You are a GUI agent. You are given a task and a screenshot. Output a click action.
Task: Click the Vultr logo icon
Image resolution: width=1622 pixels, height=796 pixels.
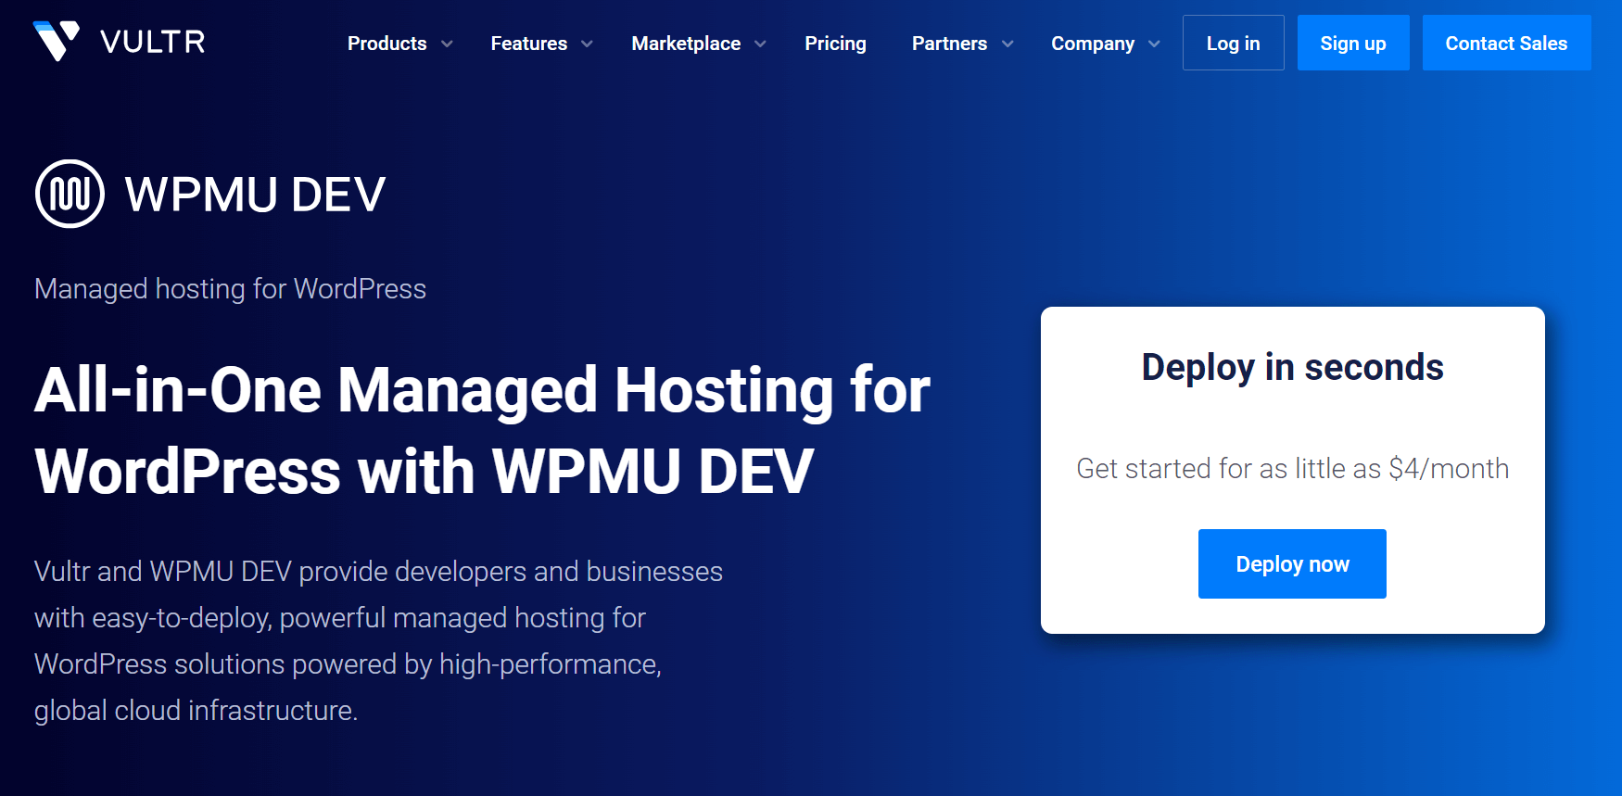57,42
